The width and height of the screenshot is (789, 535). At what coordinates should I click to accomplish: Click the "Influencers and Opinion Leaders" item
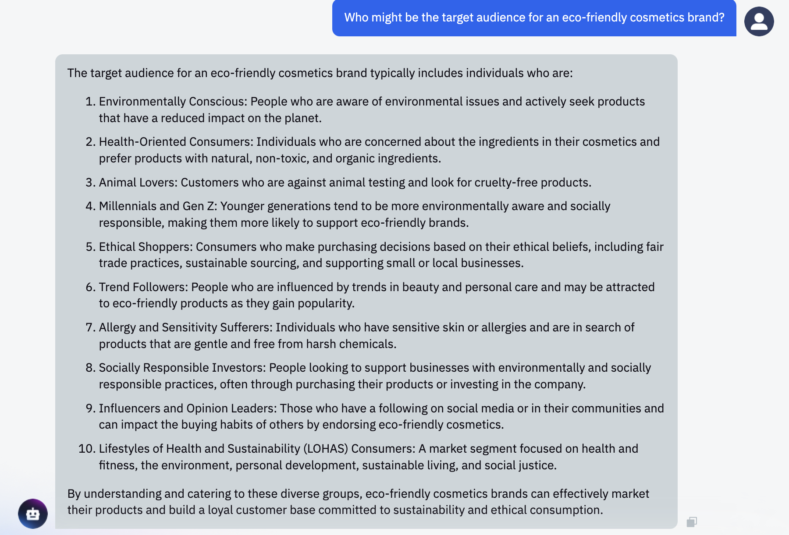click(x=381, y=416)
